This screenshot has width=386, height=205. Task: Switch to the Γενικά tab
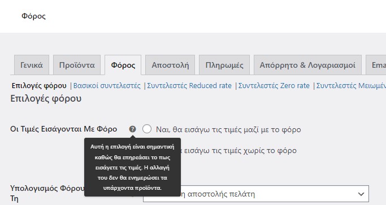pyautogui.click(x=32, y=65)
